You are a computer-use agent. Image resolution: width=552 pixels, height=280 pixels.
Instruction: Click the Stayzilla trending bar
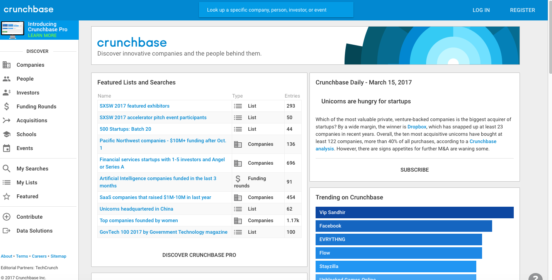[396, 267]
